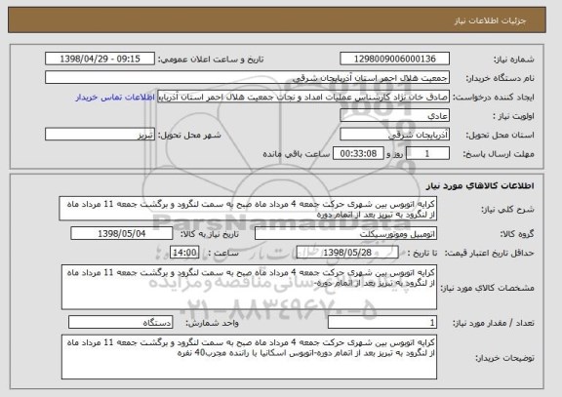
Task: Select the گروه کالا label
Action: pyautogui.click(x=517, y=234)
